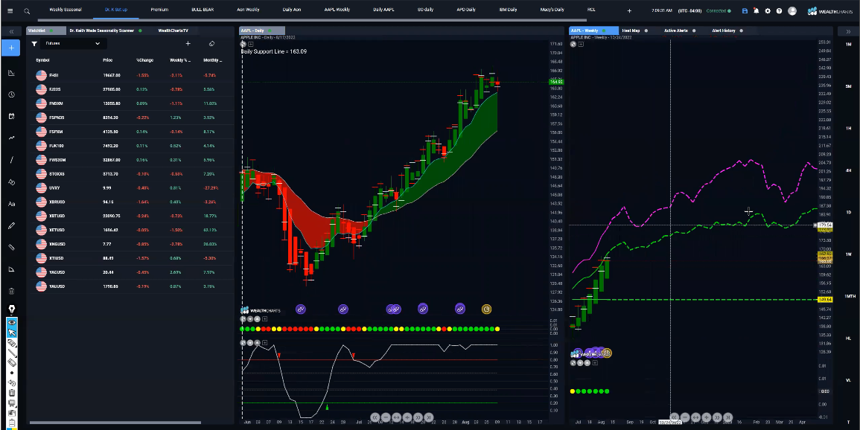Click the blue plus add button in sidebar
Image resolution: width=860 pixels, height=430 pixels.
point(11,48)
